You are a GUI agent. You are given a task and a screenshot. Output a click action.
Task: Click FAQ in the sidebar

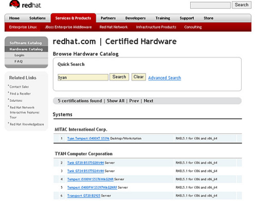pos(19,61)
